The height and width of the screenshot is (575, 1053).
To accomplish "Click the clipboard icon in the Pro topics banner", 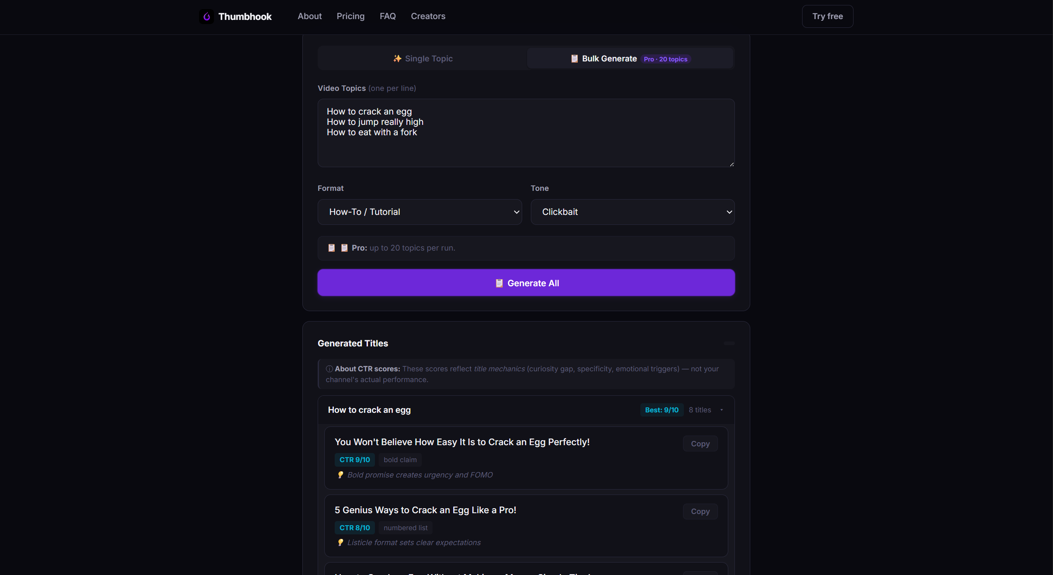I will tap(331, 248).
